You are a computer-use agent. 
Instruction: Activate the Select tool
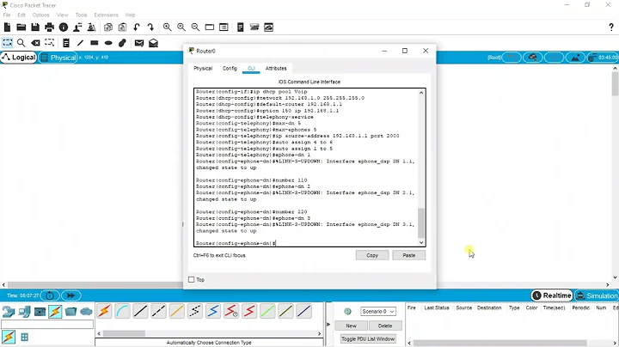(x=8, y=43)
